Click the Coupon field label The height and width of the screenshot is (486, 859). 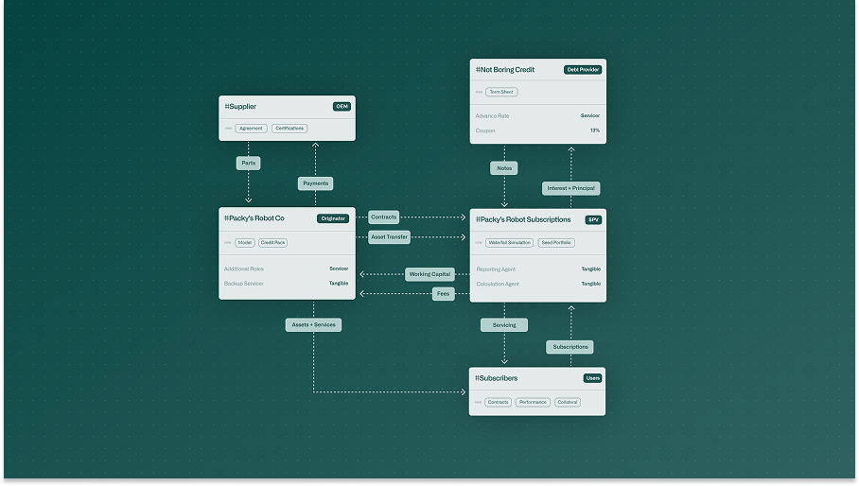click(485, 130)
